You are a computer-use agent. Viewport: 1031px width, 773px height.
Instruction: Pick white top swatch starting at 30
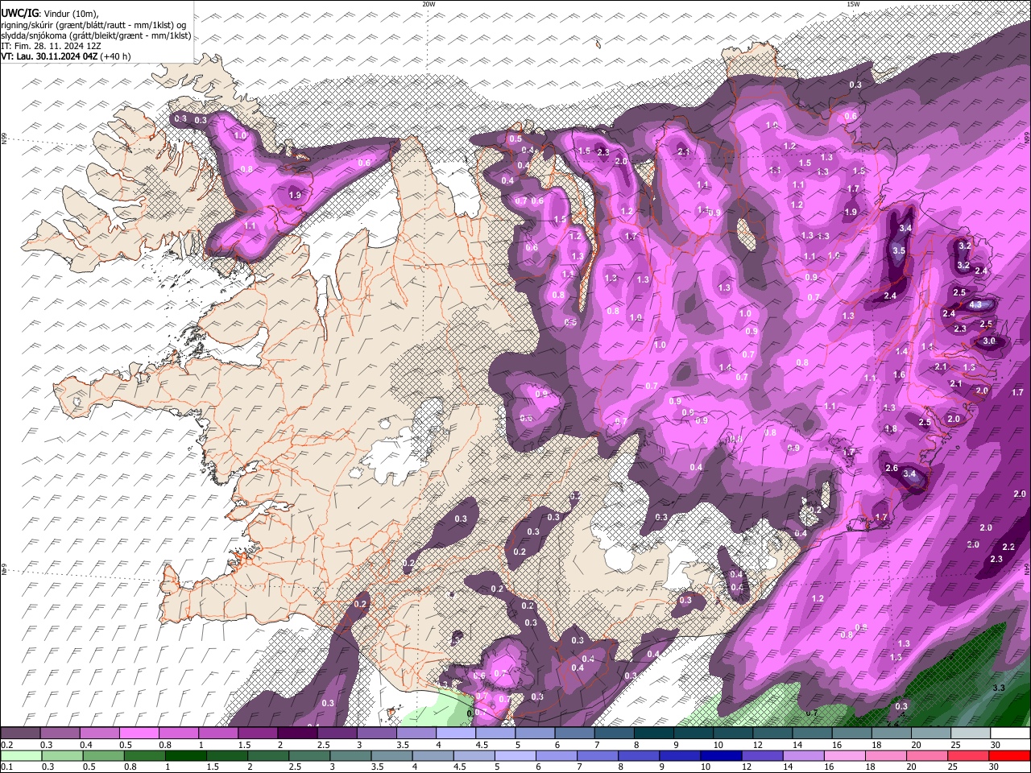coord(1011,734)
